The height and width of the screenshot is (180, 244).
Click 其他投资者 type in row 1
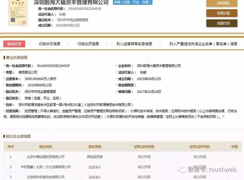(x=95, y=157)
